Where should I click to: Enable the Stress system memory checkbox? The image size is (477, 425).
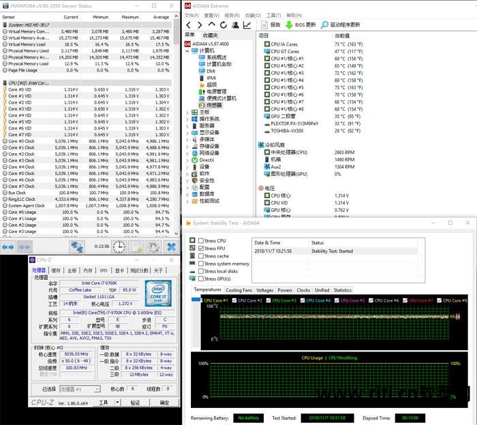tap(201, 264)
